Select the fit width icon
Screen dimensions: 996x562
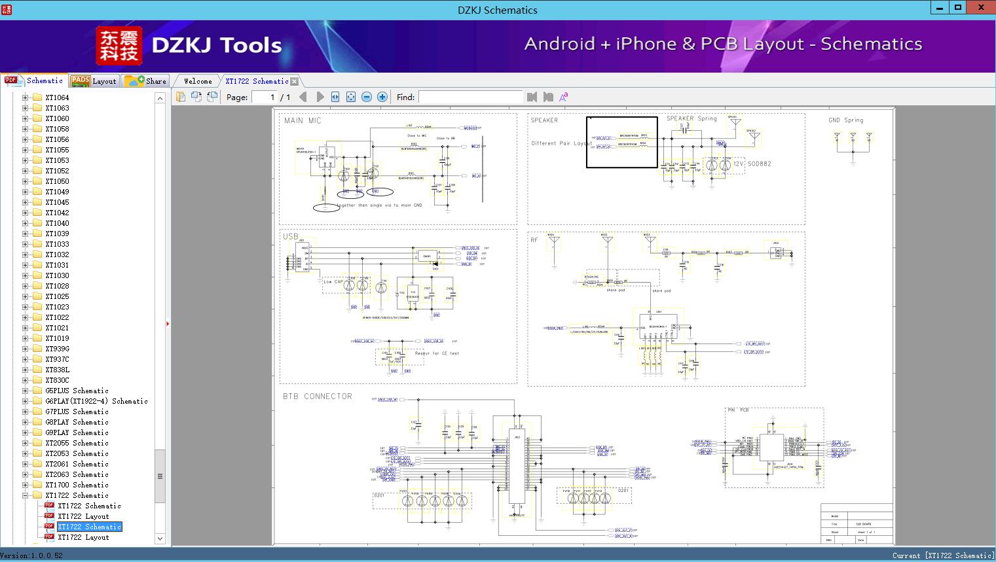[335, 97]
